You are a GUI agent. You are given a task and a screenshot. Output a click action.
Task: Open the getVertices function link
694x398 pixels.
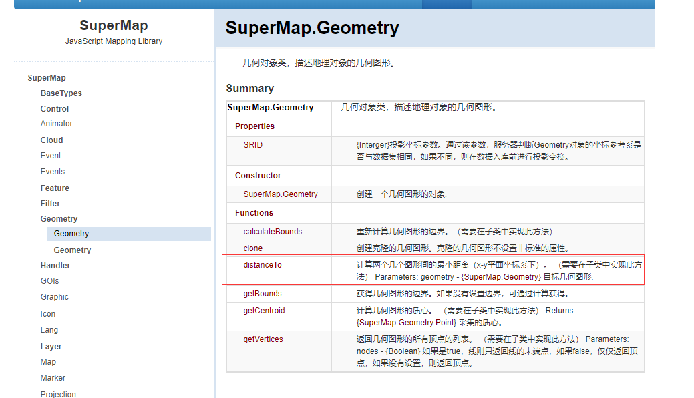263,339
